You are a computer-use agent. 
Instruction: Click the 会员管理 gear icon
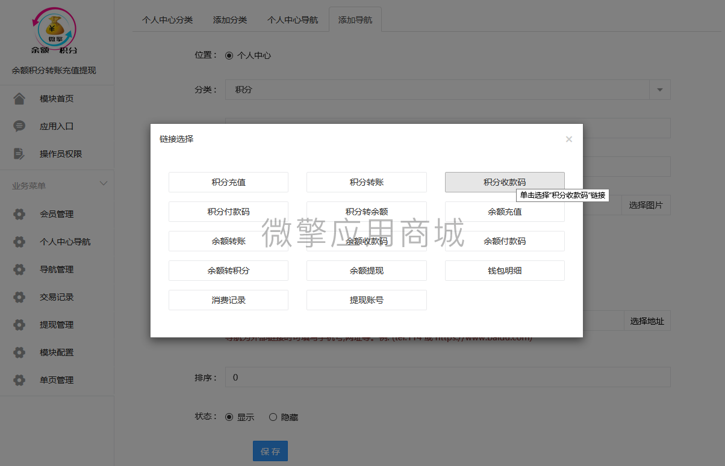coord(19,213)
